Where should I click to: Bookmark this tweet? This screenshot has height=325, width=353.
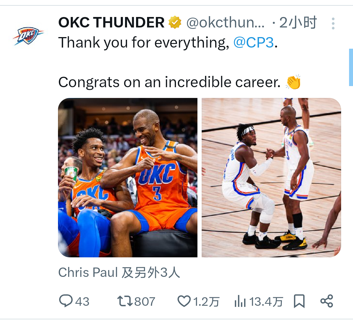tap(299, 301)
